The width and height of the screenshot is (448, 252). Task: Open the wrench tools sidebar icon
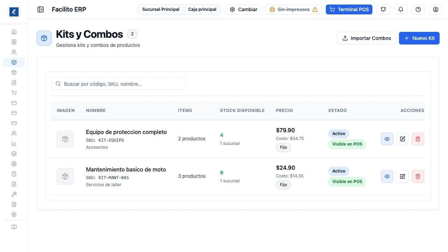tap(14, 194)
